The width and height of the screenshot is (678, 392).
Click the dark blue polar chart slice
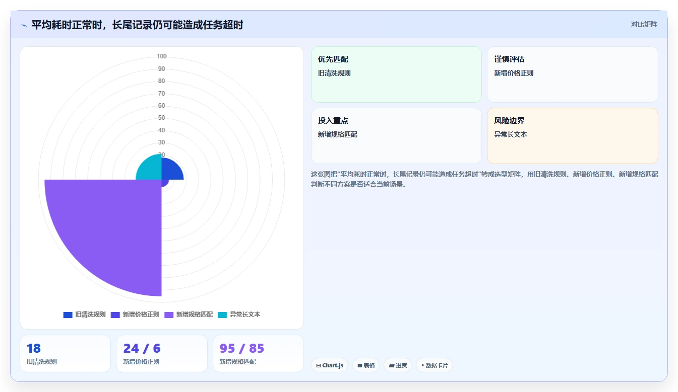click(170, 170)
